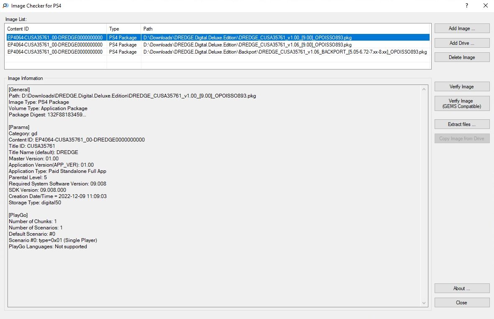The image size is (494, 319).
Task: Click 'Application Type: Paid Standalone Full App' line
Action: (x=57, y=171)
